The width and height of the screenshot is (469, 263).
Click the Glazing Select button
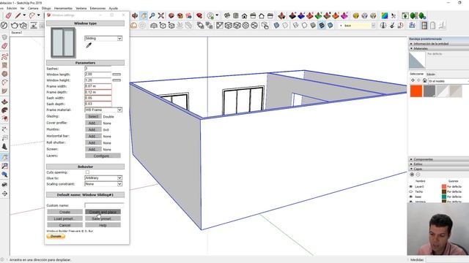coord(93,117)
